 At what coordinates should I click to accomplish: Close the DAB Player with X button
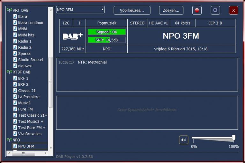click(234, 10)
